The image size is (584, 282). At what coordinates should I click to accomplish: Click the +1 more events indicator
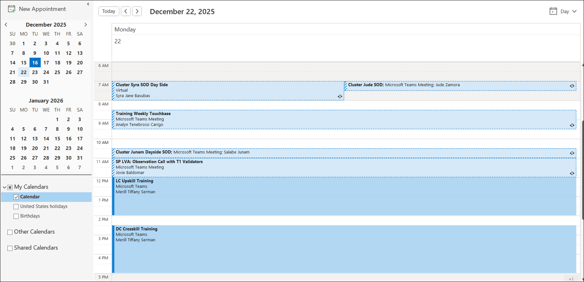pyautogui.click(x=571, y=279)
